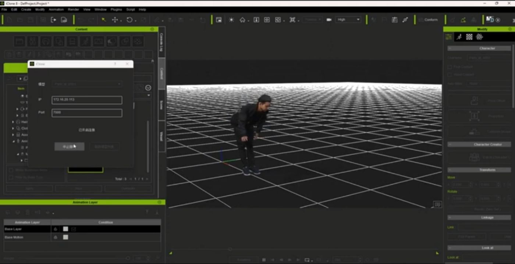Open the Plugins menu
The image size is (515, 264).
tap(116, 10)
